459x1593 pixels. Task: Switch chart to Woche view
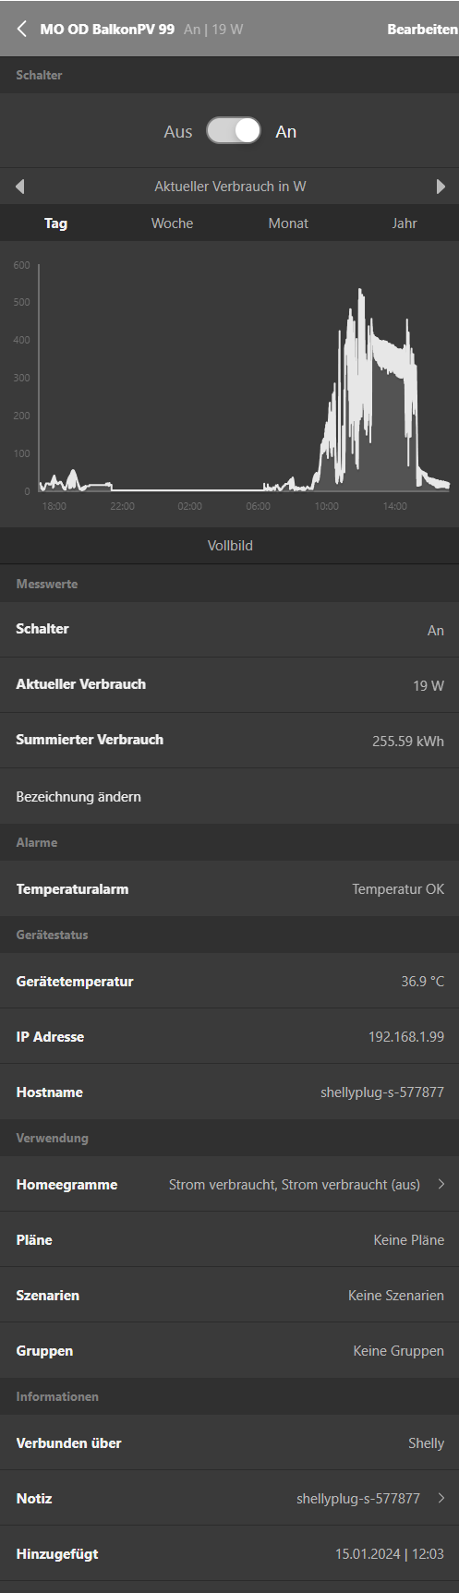(x=173, y=223)
